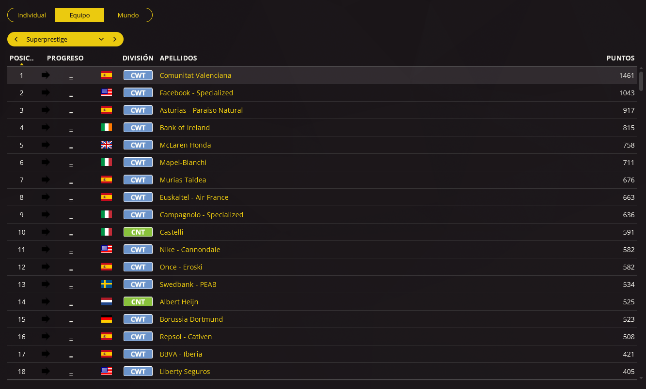The height and width of the screenshot is (389, 646).
Task: Click progress arrow in Bank of Ireland row
Action: (x=46, y=127)
